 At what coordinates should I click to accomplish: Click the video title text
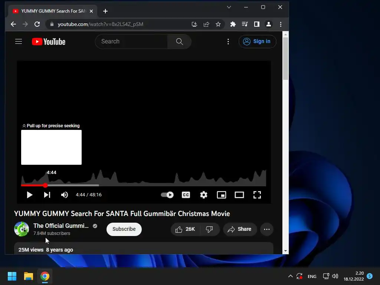coord(122,213)
